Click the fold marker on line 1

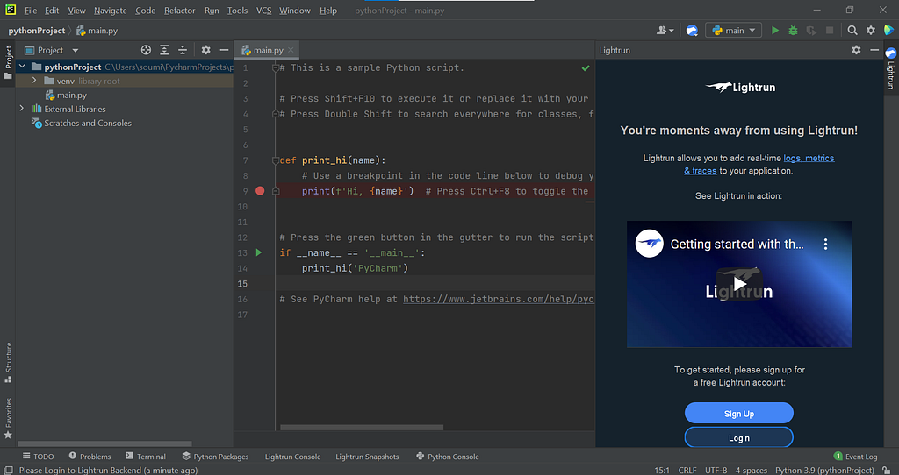pos(275,68)
